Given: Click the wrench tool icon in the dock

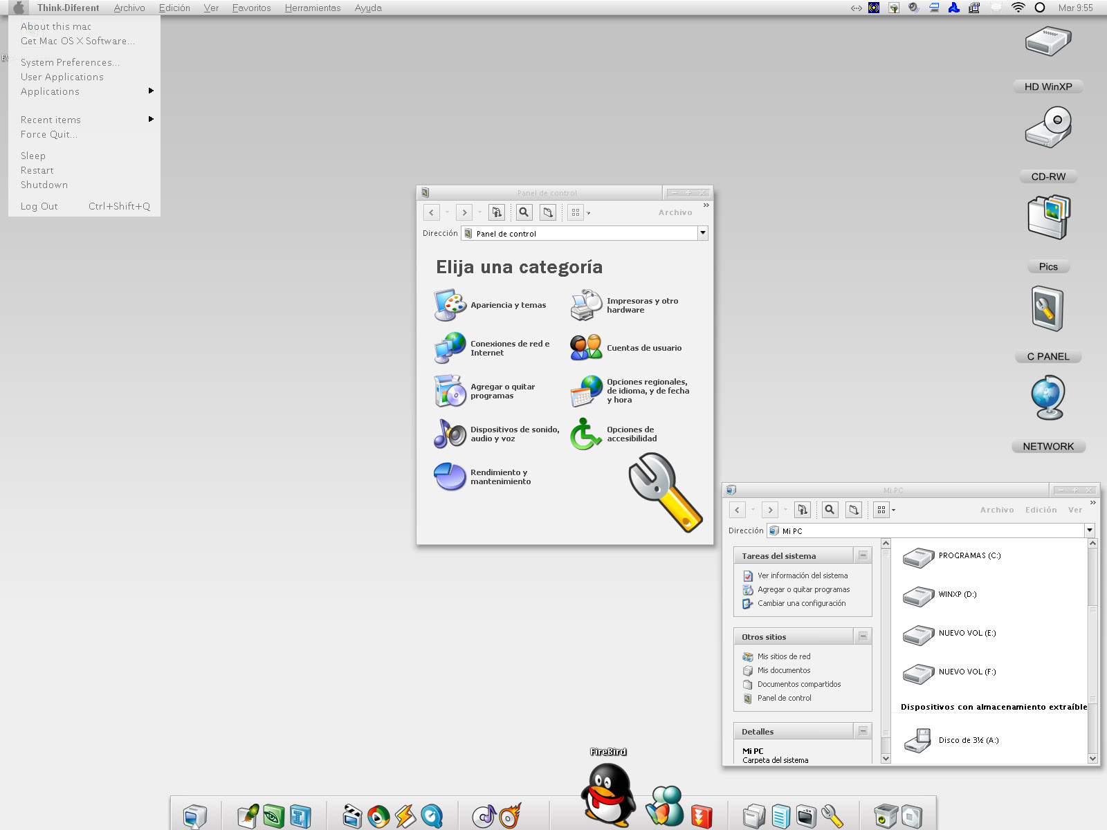Looking at the screenshot, I should 832,816.
